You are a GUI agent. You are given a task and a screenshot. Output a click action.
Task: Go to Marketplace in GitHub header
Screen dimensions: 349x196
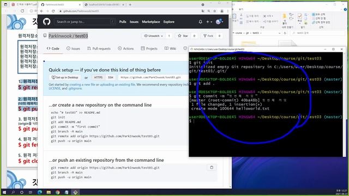[x=151, y=22]
